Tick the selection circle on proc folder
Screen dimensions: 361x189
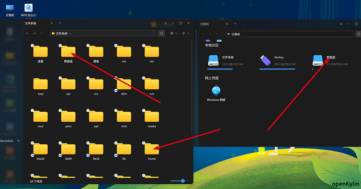[60, 111]
